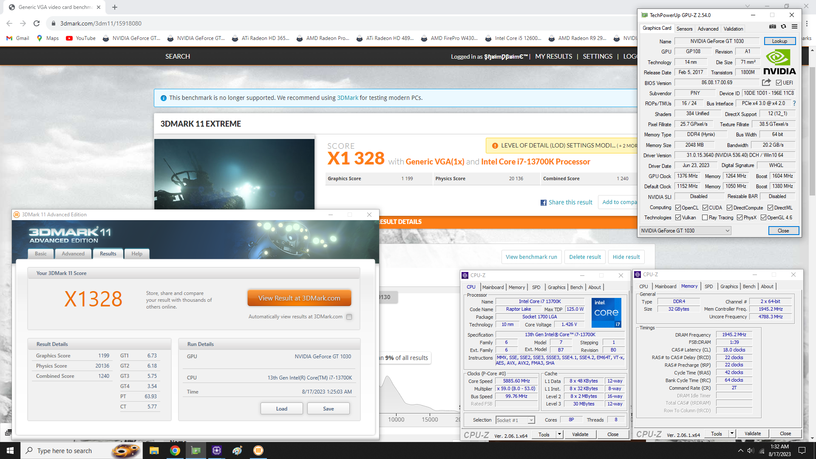Image resolution: width=816 pixels, height=459 pixels.
Task: Click the volume icon in system tray
Action: (751, 450)
